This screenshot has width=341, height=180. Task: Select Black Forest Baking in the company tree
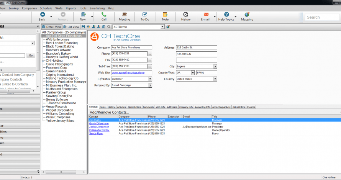(60, 46)
